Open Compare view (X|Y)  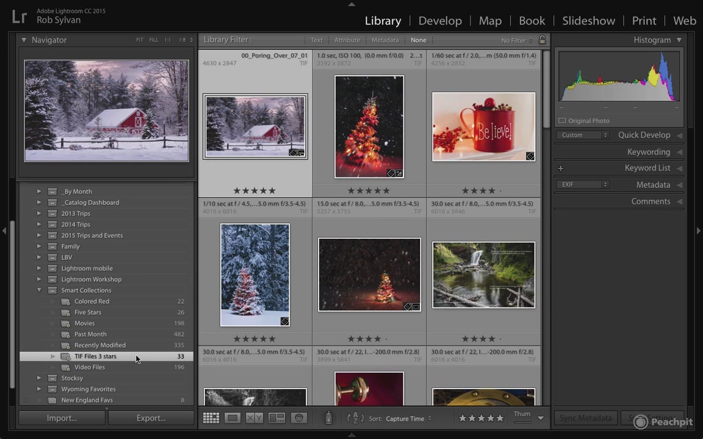point(254,418)
